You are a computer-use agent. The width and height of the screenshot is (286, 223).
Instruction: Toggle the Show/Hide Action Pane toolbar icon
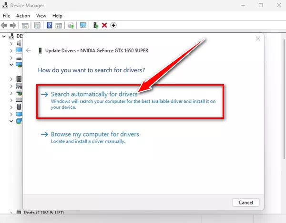[x=59, y=26]
